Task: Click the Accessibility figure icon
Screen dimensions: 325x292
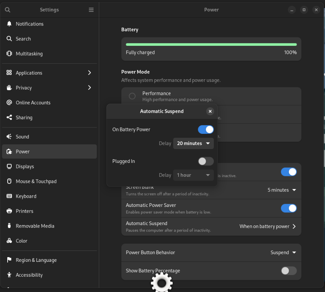Action: [9, 275]
